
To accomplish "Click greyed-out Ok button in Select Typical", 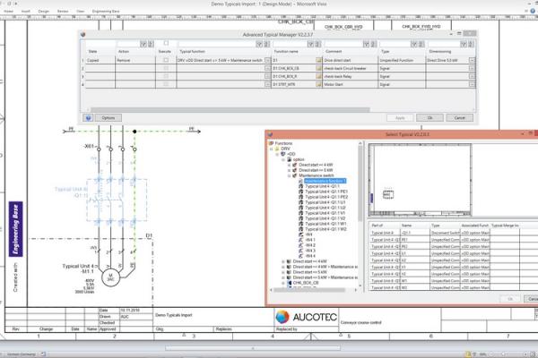I will point(510,299).
